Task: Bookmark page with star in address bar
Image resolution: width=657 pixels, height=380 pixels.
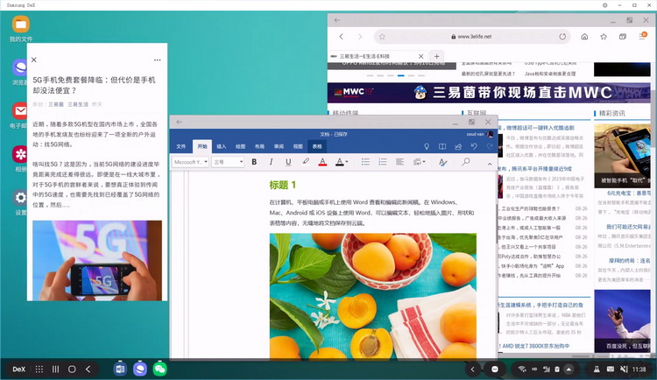Action: pos(382,37)
